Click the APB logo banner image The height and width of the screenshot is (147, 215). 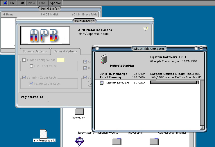pyautogui.click(x=45, y=35)
